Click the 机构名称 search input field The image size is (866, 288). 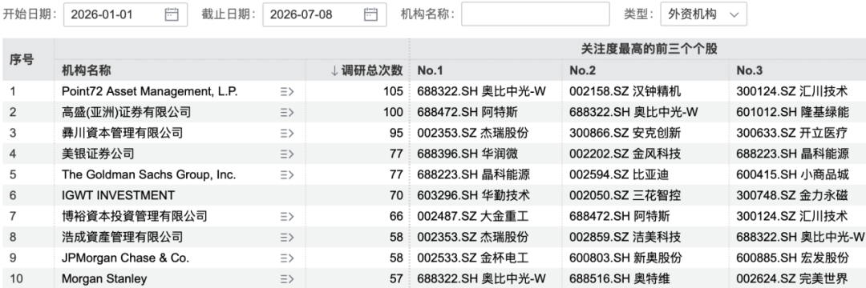535,14
